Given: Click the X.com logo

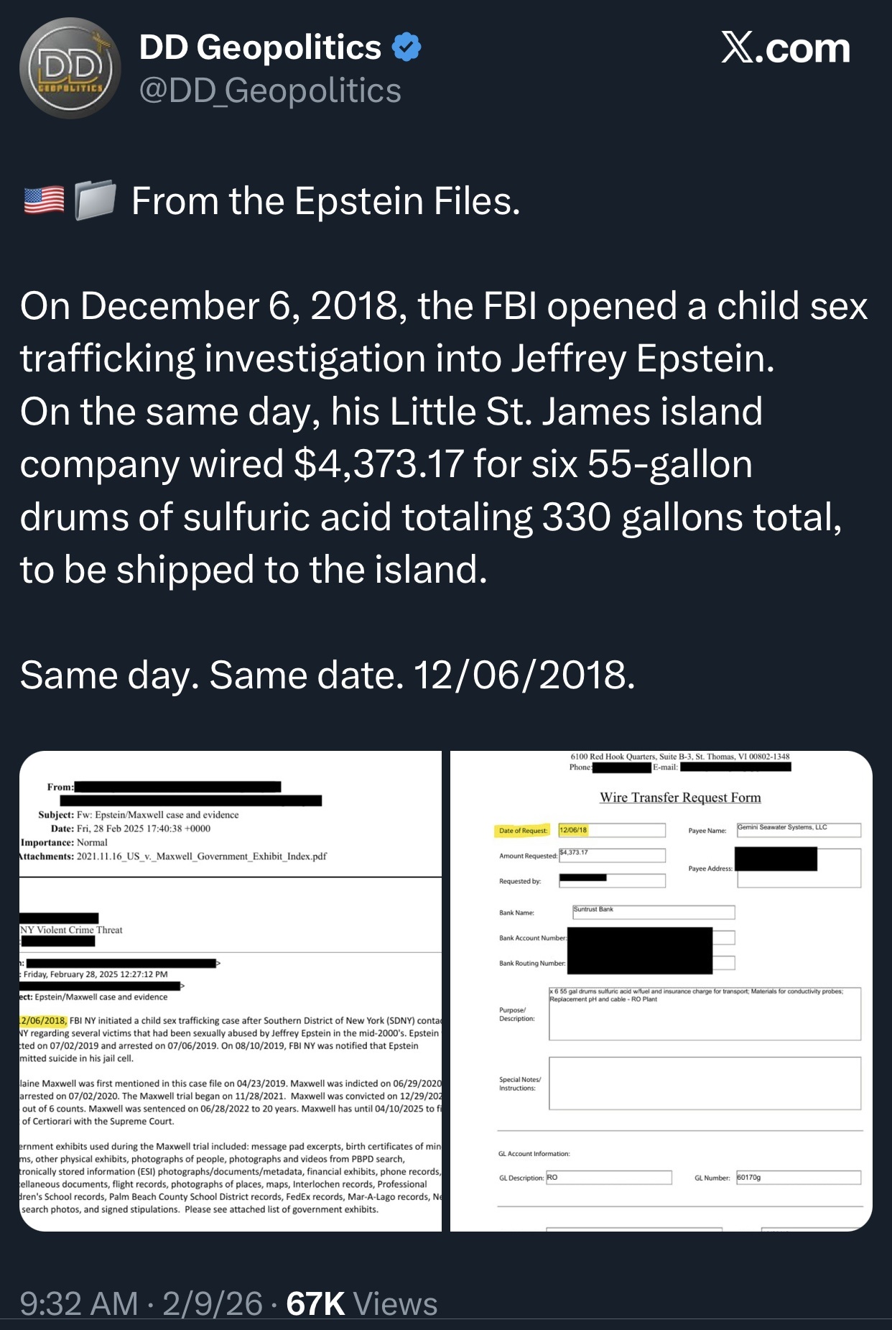Looking at the screenshot, I should 785,49.
